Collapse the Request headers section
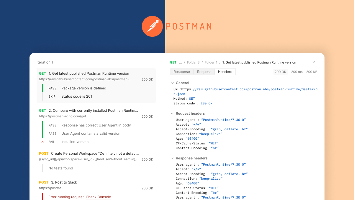 coord(172,114)
